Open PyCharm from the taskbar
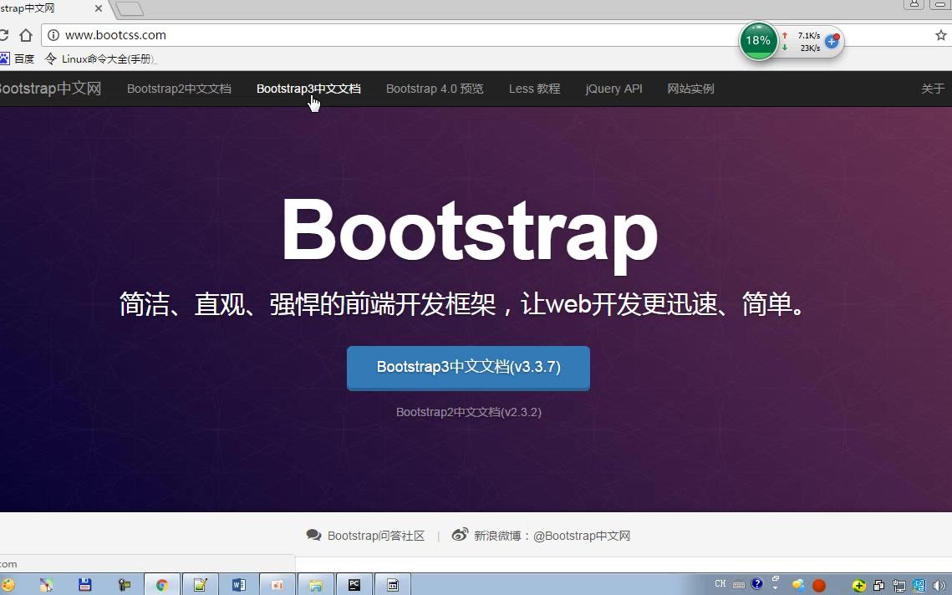The image size is (952, 595). (x=354, y=584)
